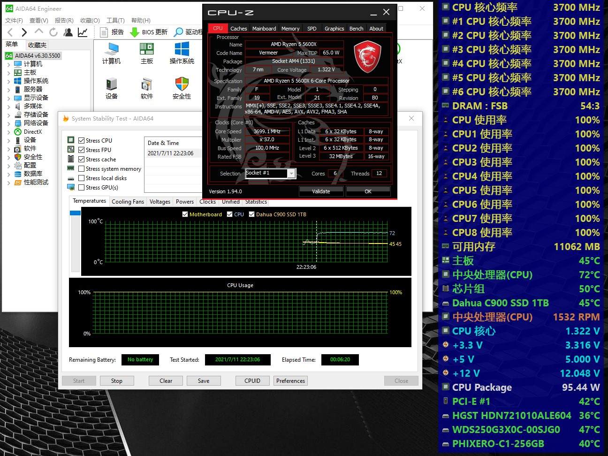This screenshot has height=456, width=608.
Task: Switch to the Memory tab in CPU-Z
Action: click(x=290, y=28)
